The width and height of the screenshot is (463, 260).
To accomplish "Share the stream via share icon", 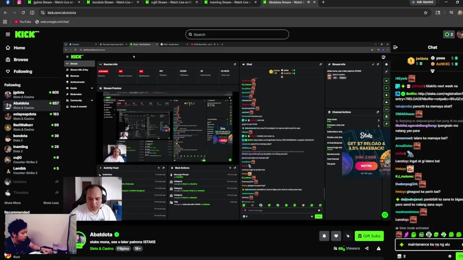I will click(x=367, y=248).
